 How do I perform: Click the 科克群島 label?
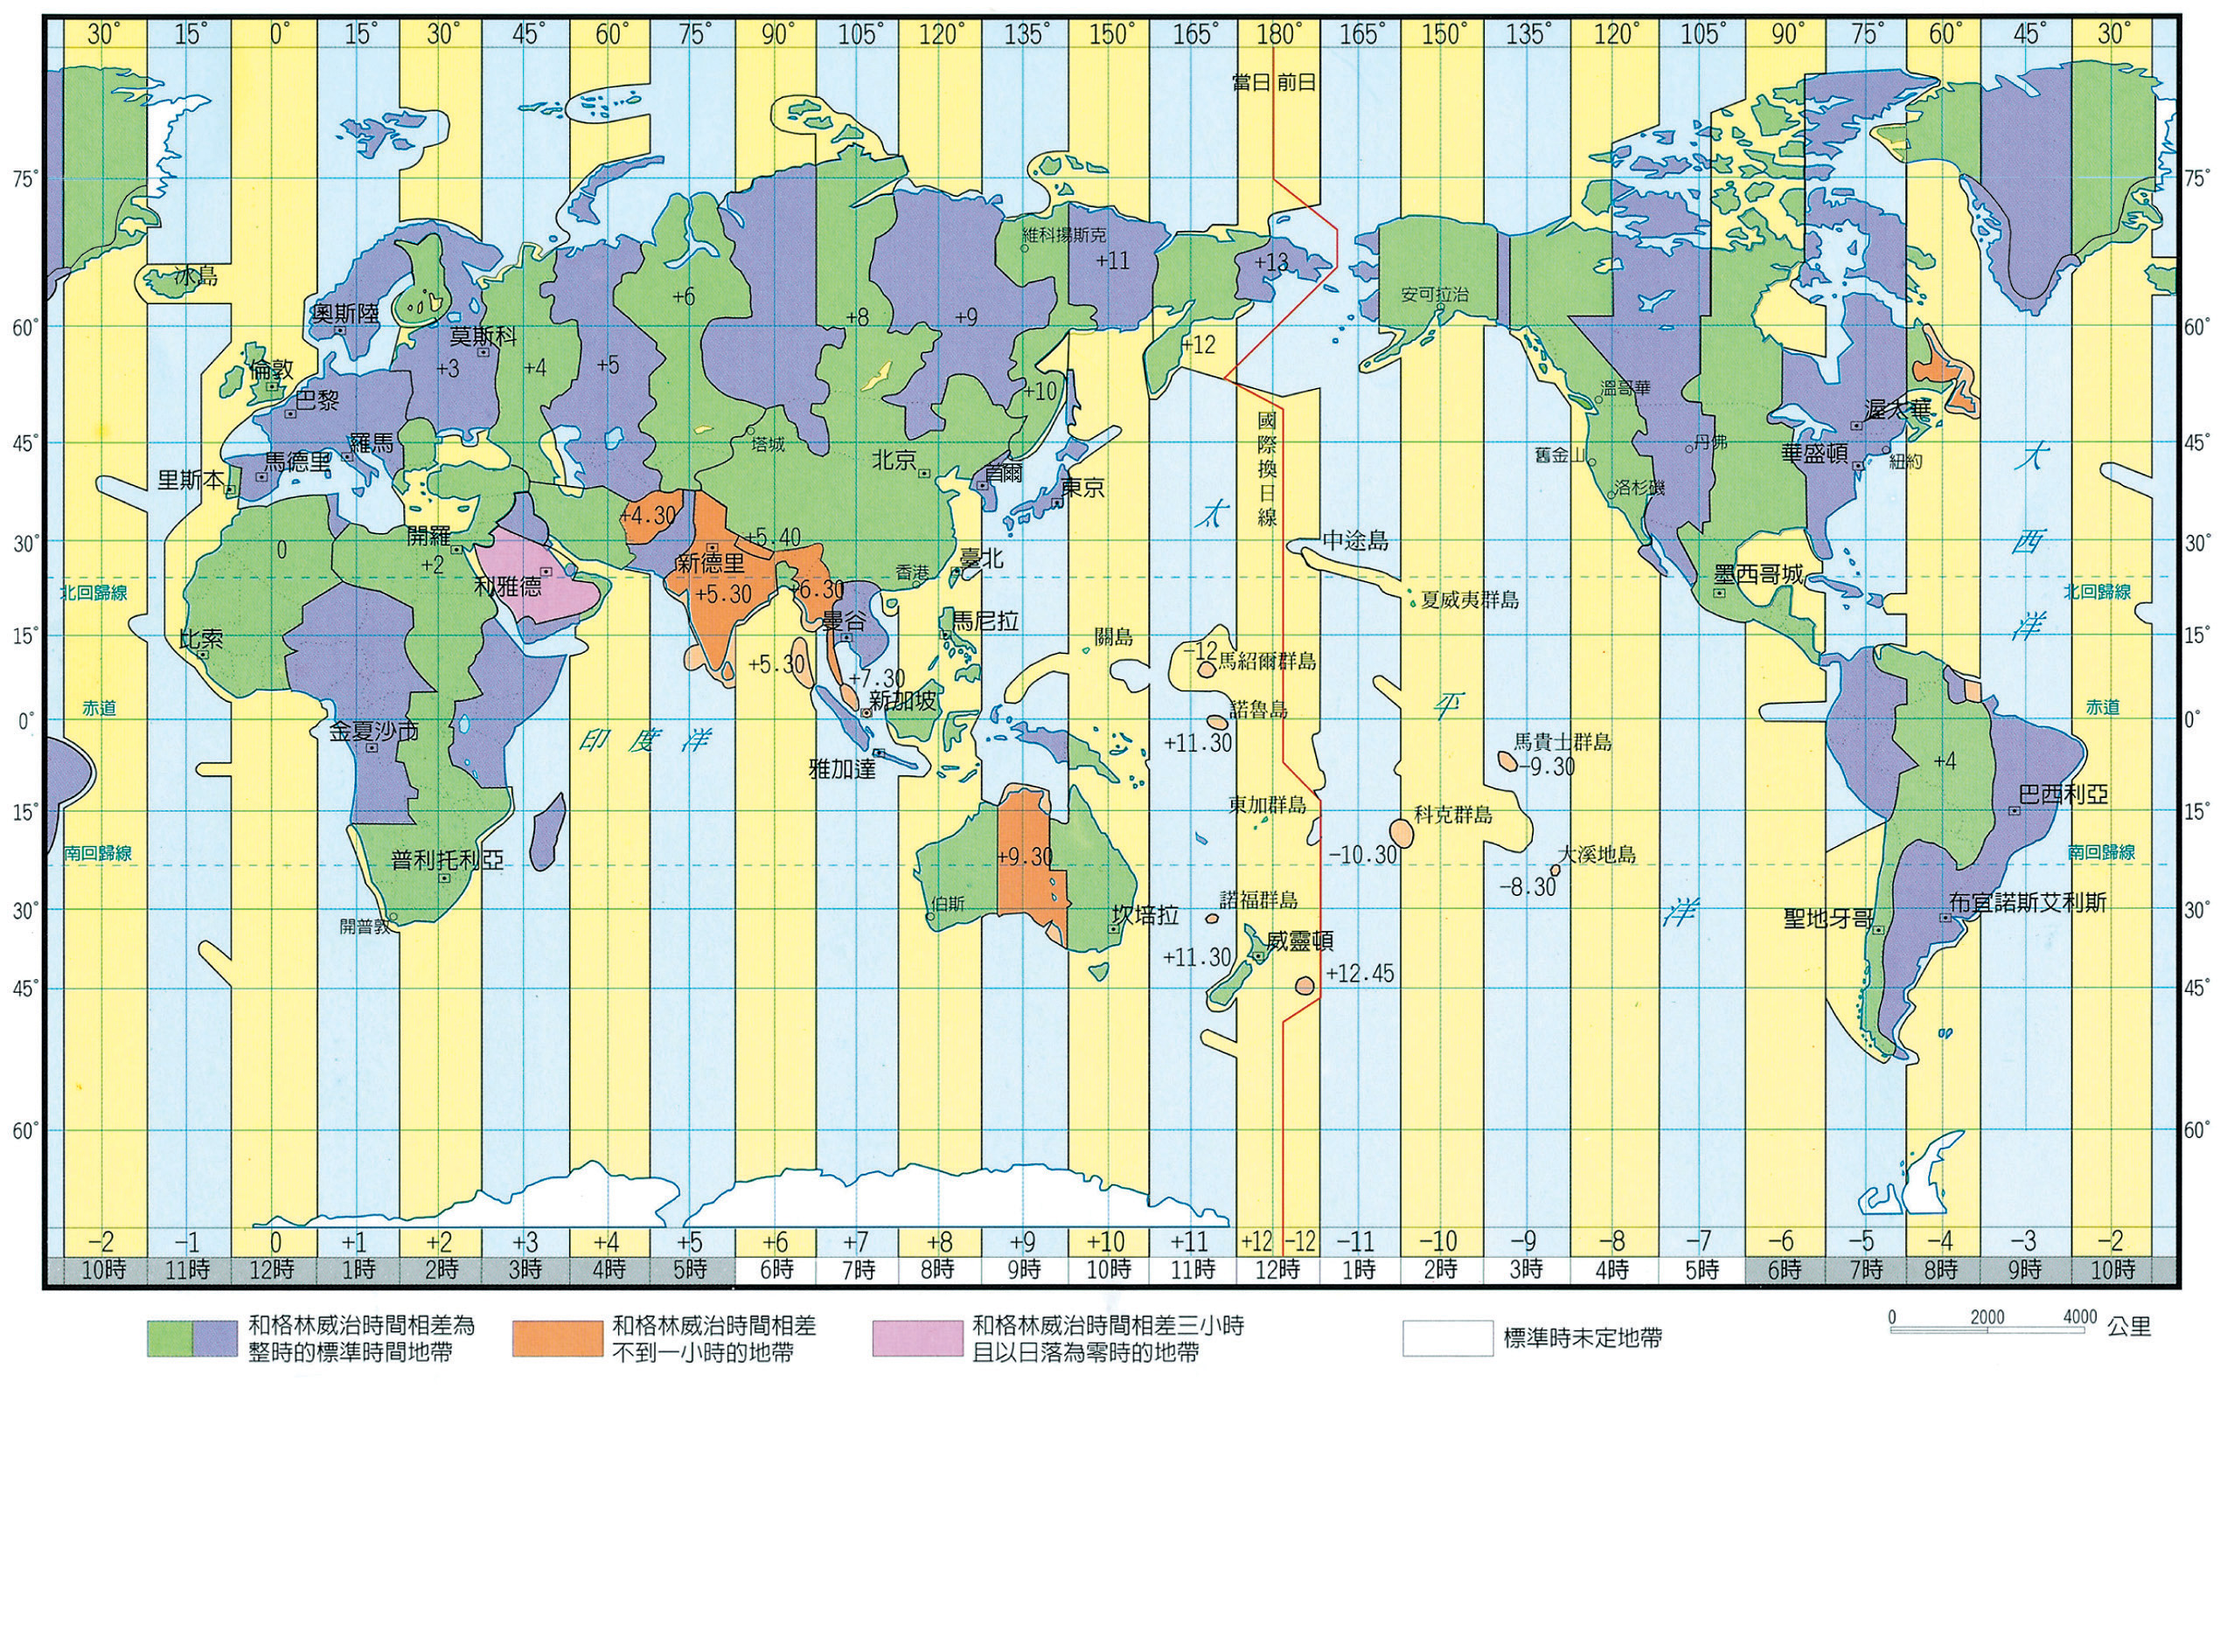click(x=1454, y=815)
